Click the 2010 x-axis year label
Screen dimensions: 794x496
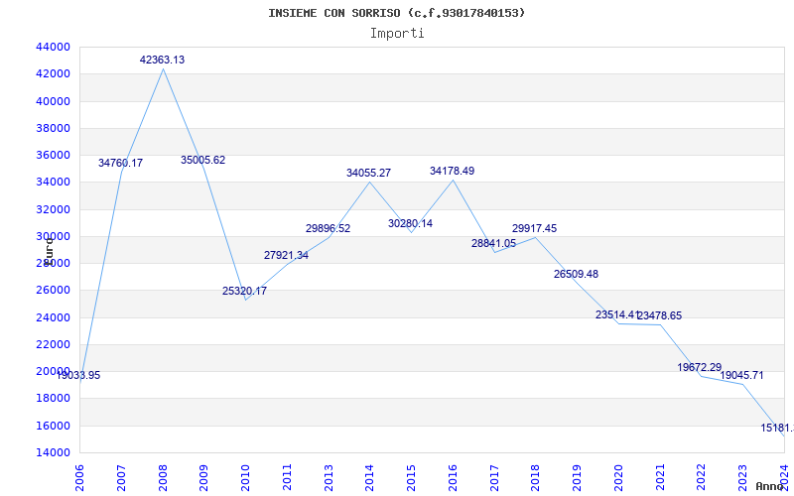245,478
